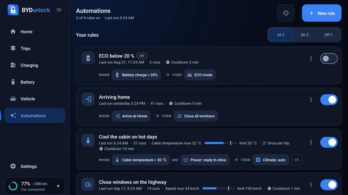Click the Arriving home rule title

[114, 97]
